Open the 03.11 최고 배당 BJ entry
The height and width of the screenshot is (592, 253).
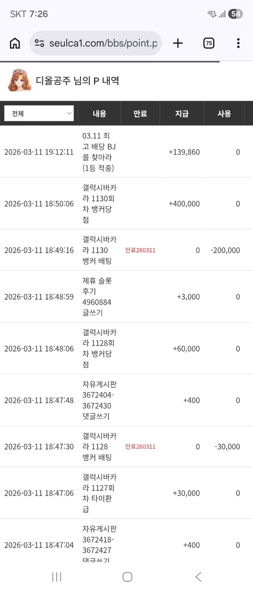(x=99, y=152)
